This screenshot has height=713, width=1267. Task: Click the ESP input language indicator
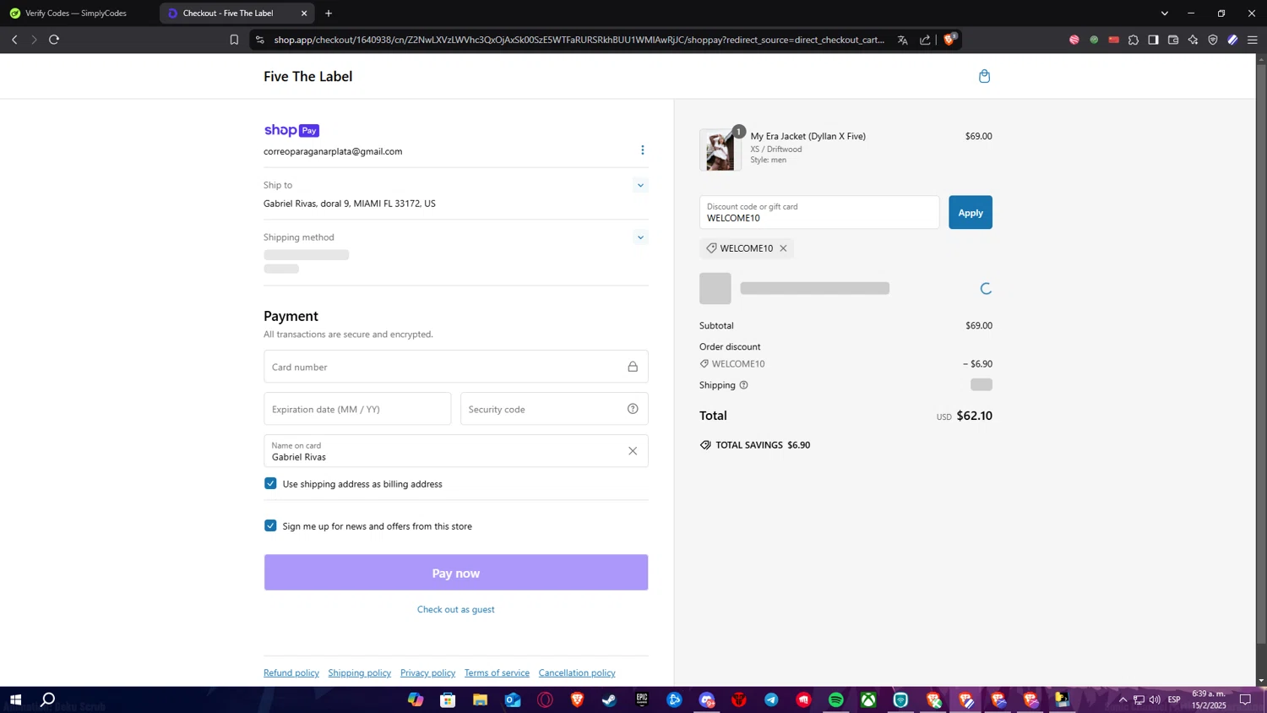[x=1174, y=699]
